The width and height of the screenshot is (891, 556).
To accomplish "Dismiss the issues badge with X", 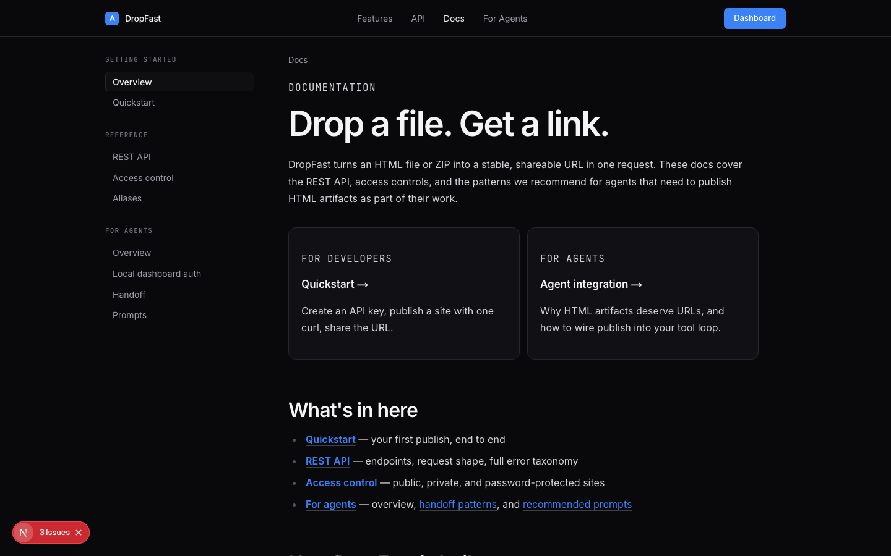I will coord(79,533).
